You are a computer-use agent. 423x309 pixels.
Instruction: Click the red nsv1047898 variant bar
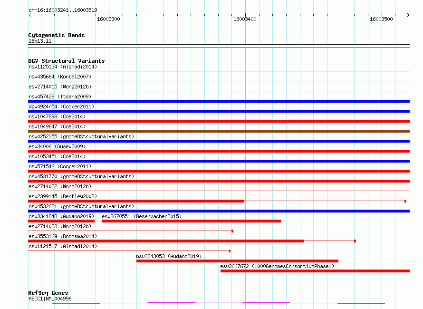tap(219, 121)
